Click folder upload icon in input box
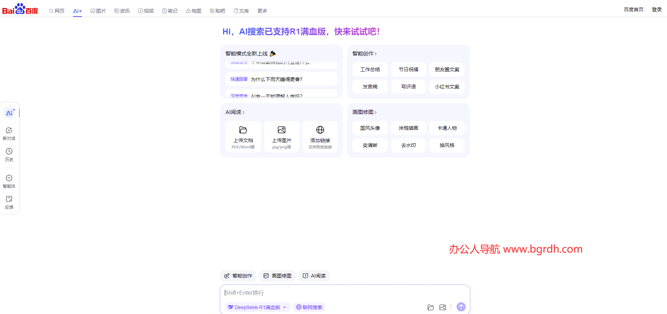 click(431, 307)
